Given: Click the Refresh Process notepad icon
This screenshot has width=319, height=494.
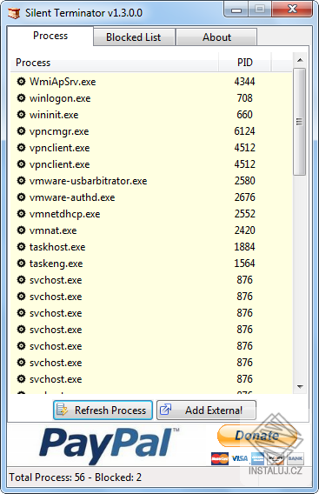Looking at the screenshot, I should [62, 410].
